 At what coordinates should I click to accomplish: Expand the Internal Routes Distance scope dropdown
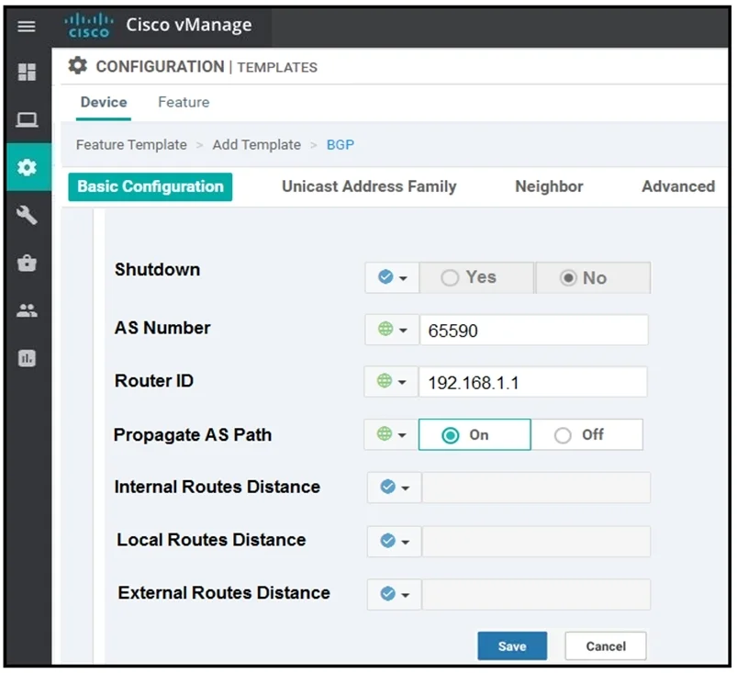[394, 488]
